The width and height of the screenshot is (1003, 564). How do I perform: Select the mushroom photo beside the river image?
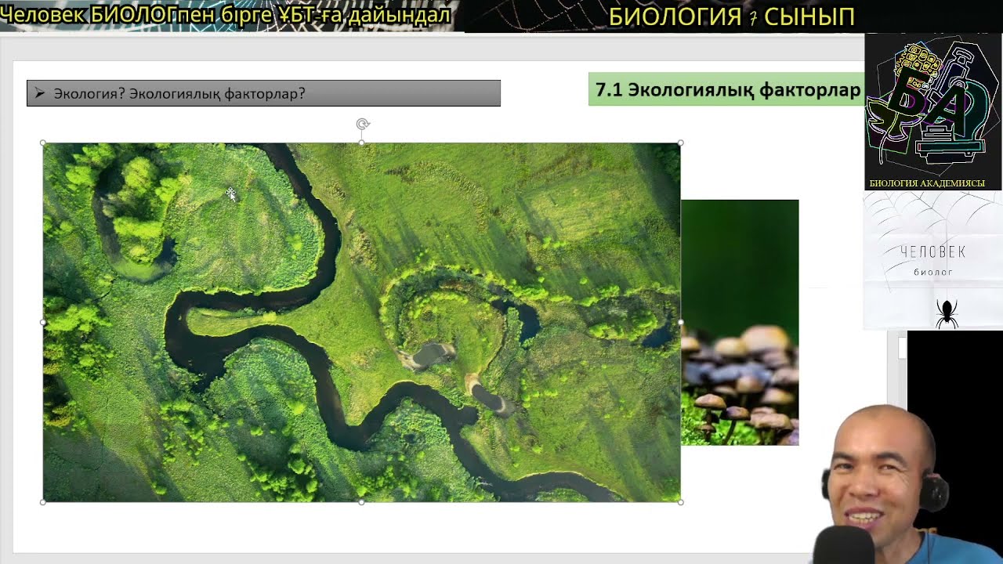tap(740, 323)
